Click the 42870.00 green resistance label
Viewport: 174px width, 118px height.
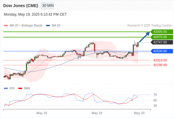(x=162, y=37)
